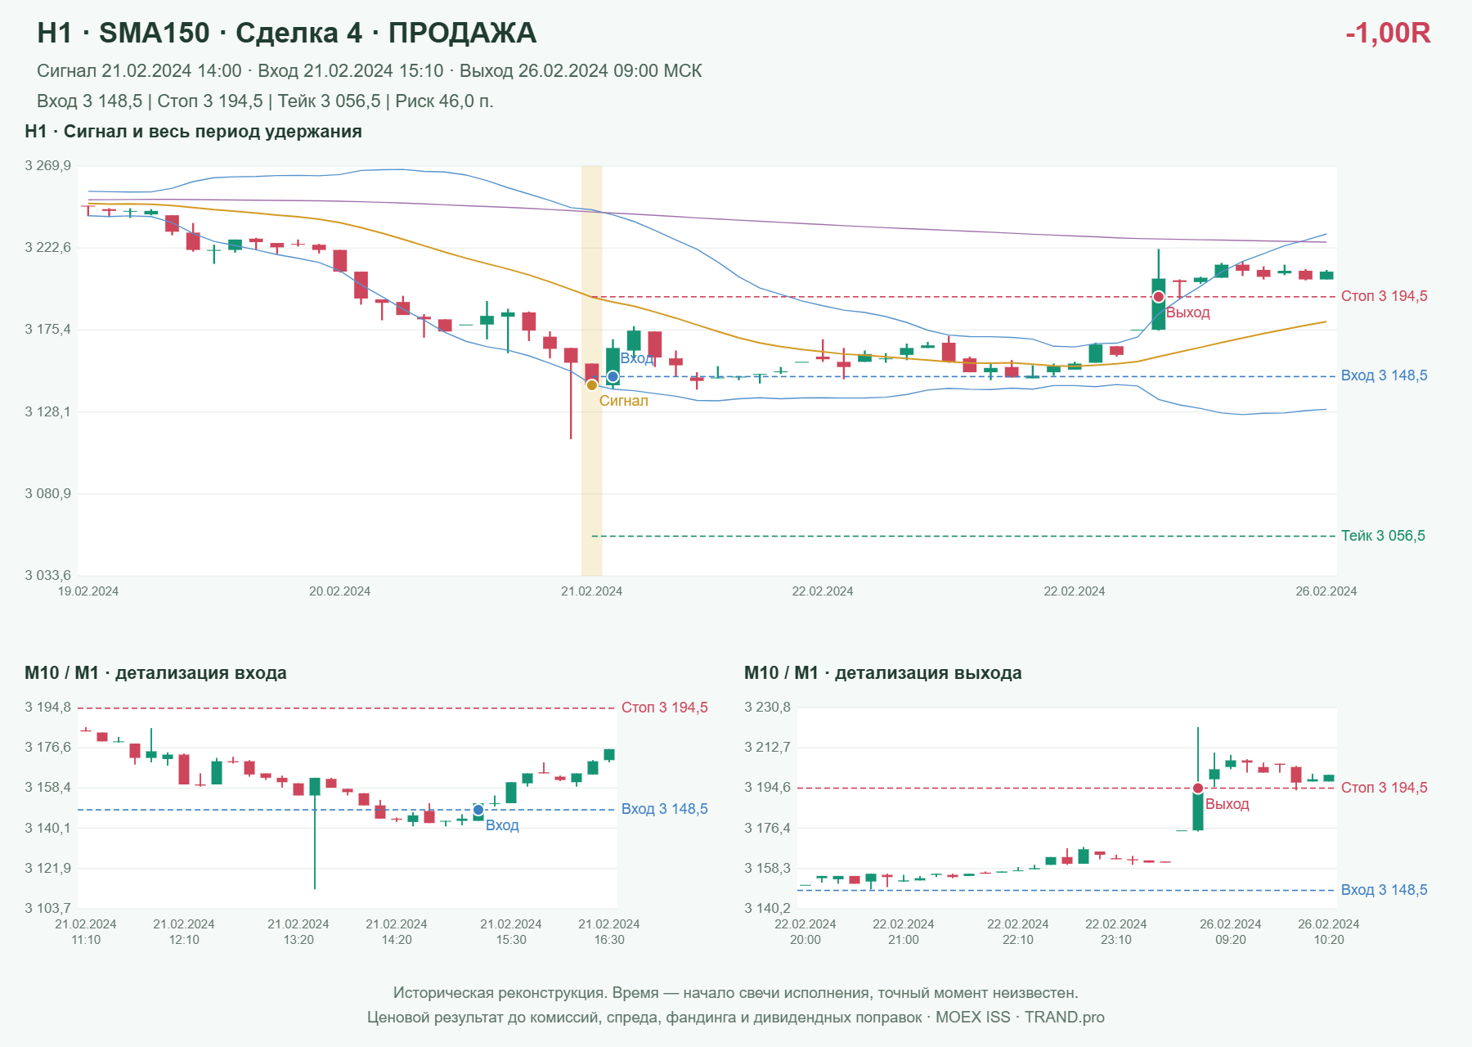Click the 21.02.2024 15:30 tick in entry chart
Viewport: 1472px width, 1047px height.
[x=511, y=932]
